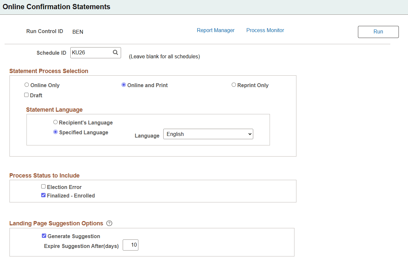408x264 pixels.
Task: Check the Election Error checkbox
Action: click(x=43, y=187)
